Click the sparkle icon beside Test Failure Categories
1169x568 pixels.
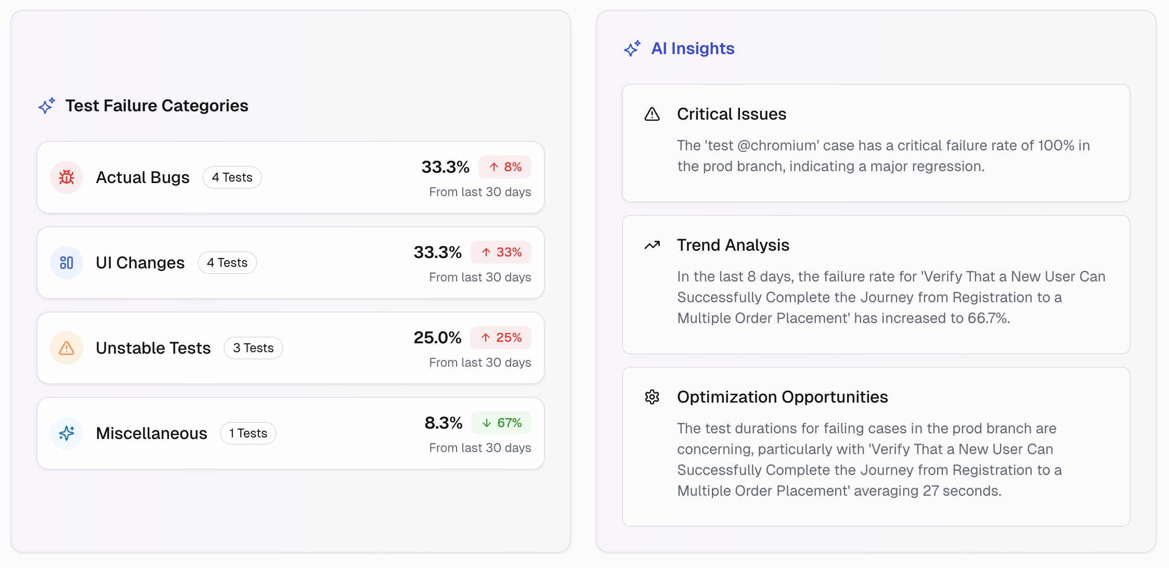pos(46,106)
